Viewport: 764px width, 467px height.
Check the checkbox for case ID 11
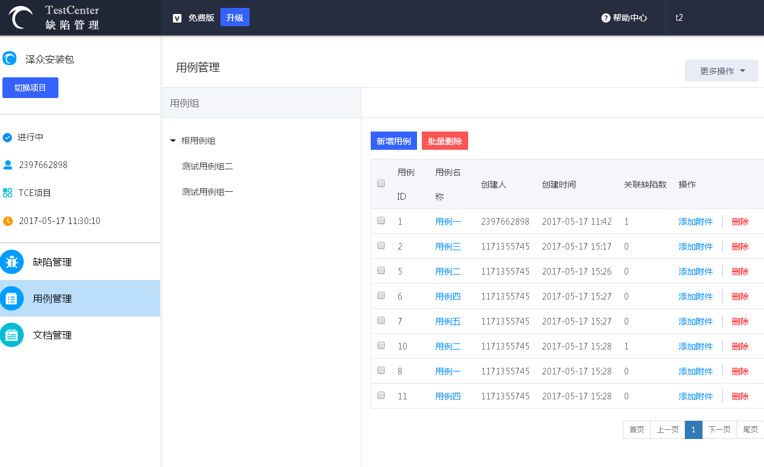tap(381, 395)
